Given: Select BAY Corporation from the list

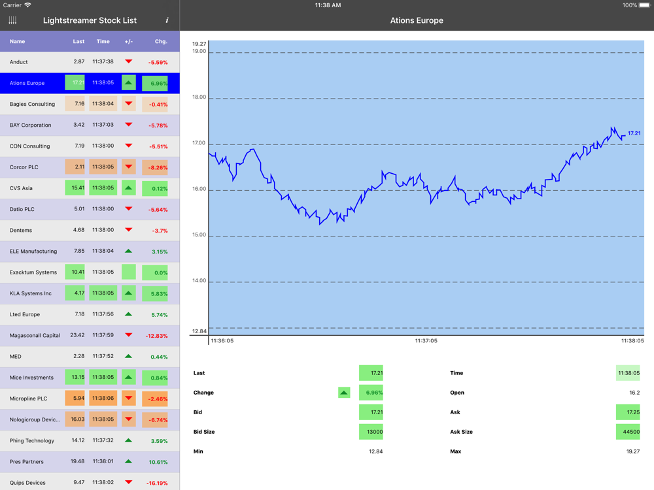Looking at the screenshot, I should [31, 125].
